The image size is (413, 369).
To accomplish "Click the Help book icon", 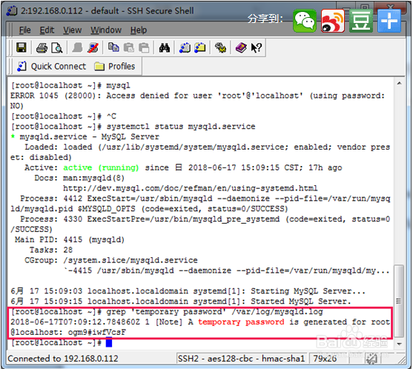I will click(241, 48).
